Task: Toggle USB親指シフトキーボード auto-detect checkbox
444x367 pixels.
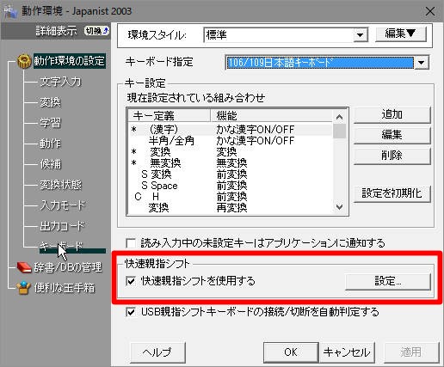Action: pos(131,312)
